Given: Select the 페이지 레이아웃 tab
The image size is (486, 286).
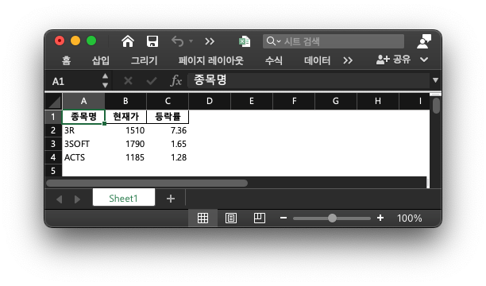Looking at the screenshot, I should click(x=210, y=60).
